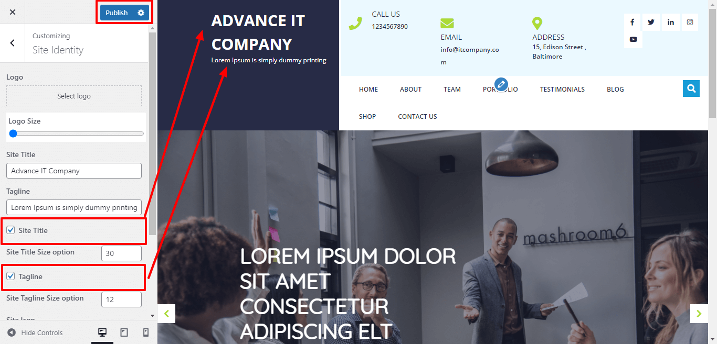The width and height of the screenshot is (717, 344).
Task: Show next slide with right arrow
Action: 699,314
